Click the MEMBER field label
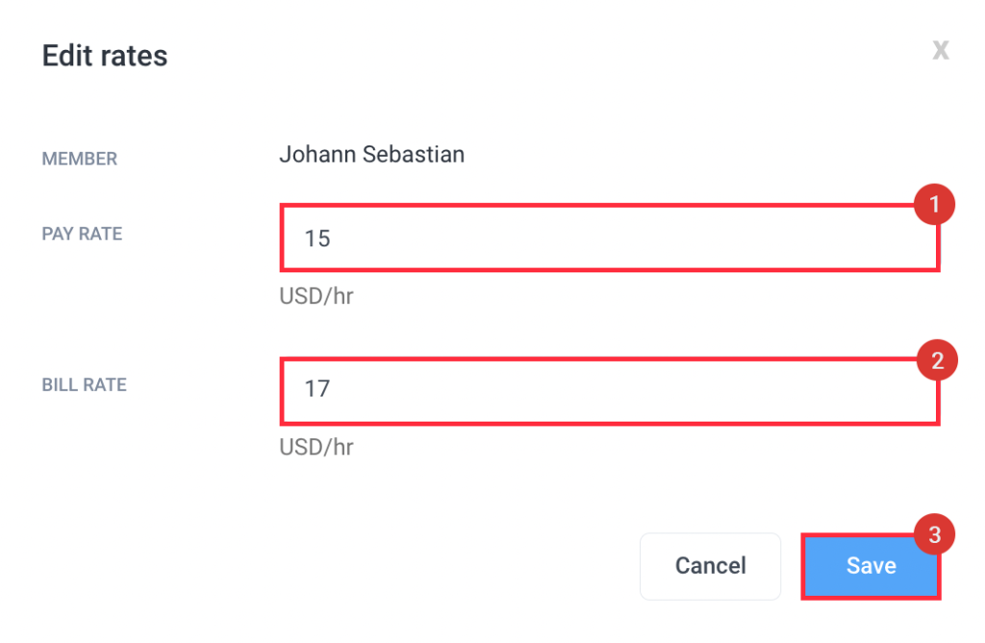The image size is (985, 643). 79,158
